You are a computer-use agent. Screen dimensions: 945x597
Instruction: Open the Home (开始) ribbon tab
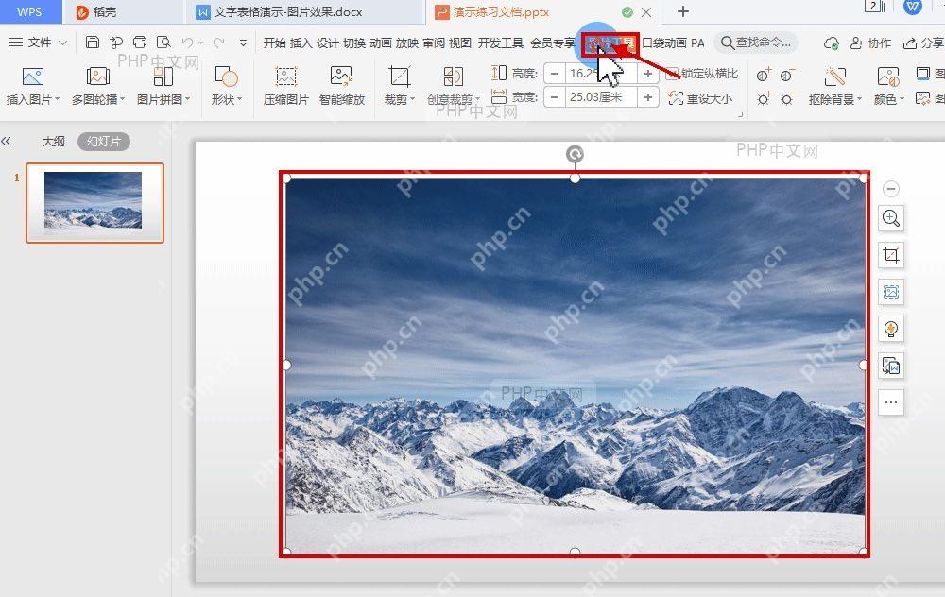[274, 43]
